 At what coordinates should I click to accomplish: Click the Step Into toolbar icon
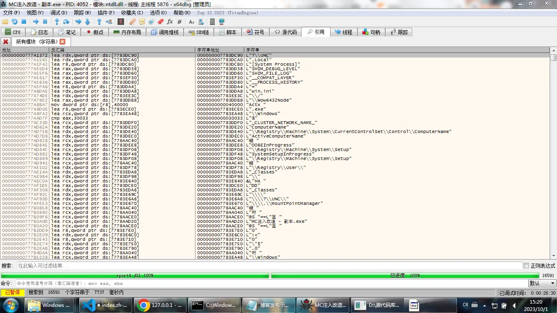tap(57, 22)
